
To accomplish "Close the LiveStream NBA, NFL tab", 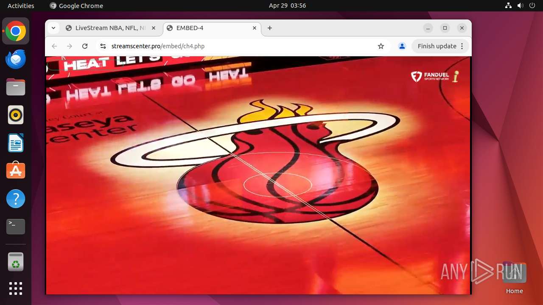I will 154,28.
